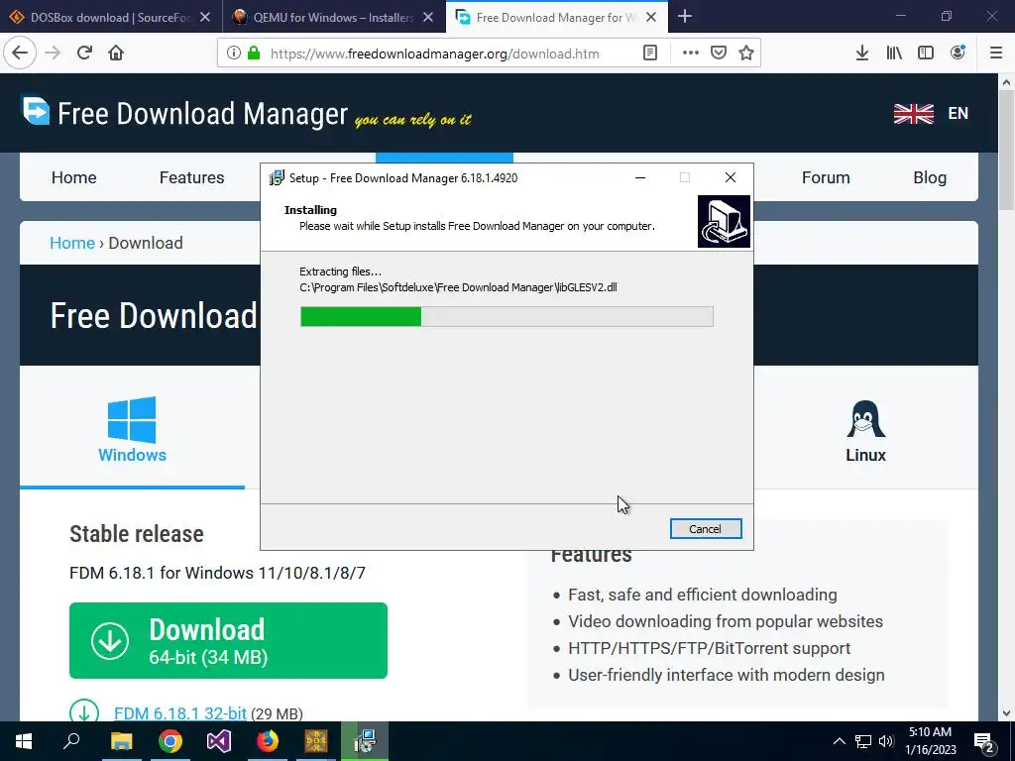Click the Free Download Manager logo
Screen dimensions: 1015x761
[184, 113]
